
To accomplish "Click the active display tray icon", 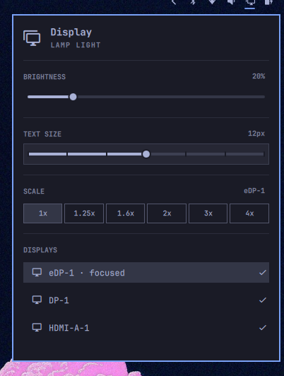I will (x=250, y=2).
